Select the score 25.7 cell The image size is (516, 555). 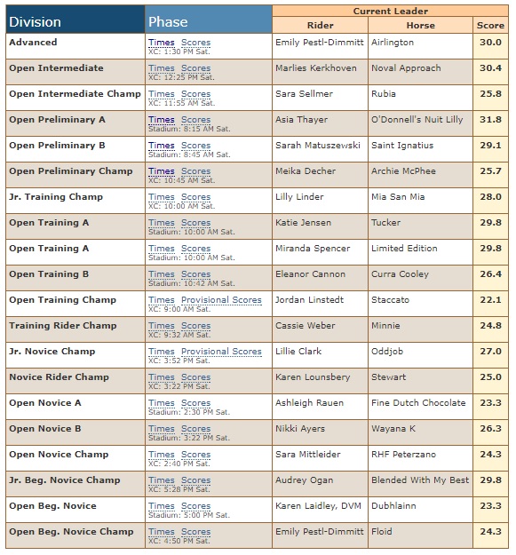490,175
